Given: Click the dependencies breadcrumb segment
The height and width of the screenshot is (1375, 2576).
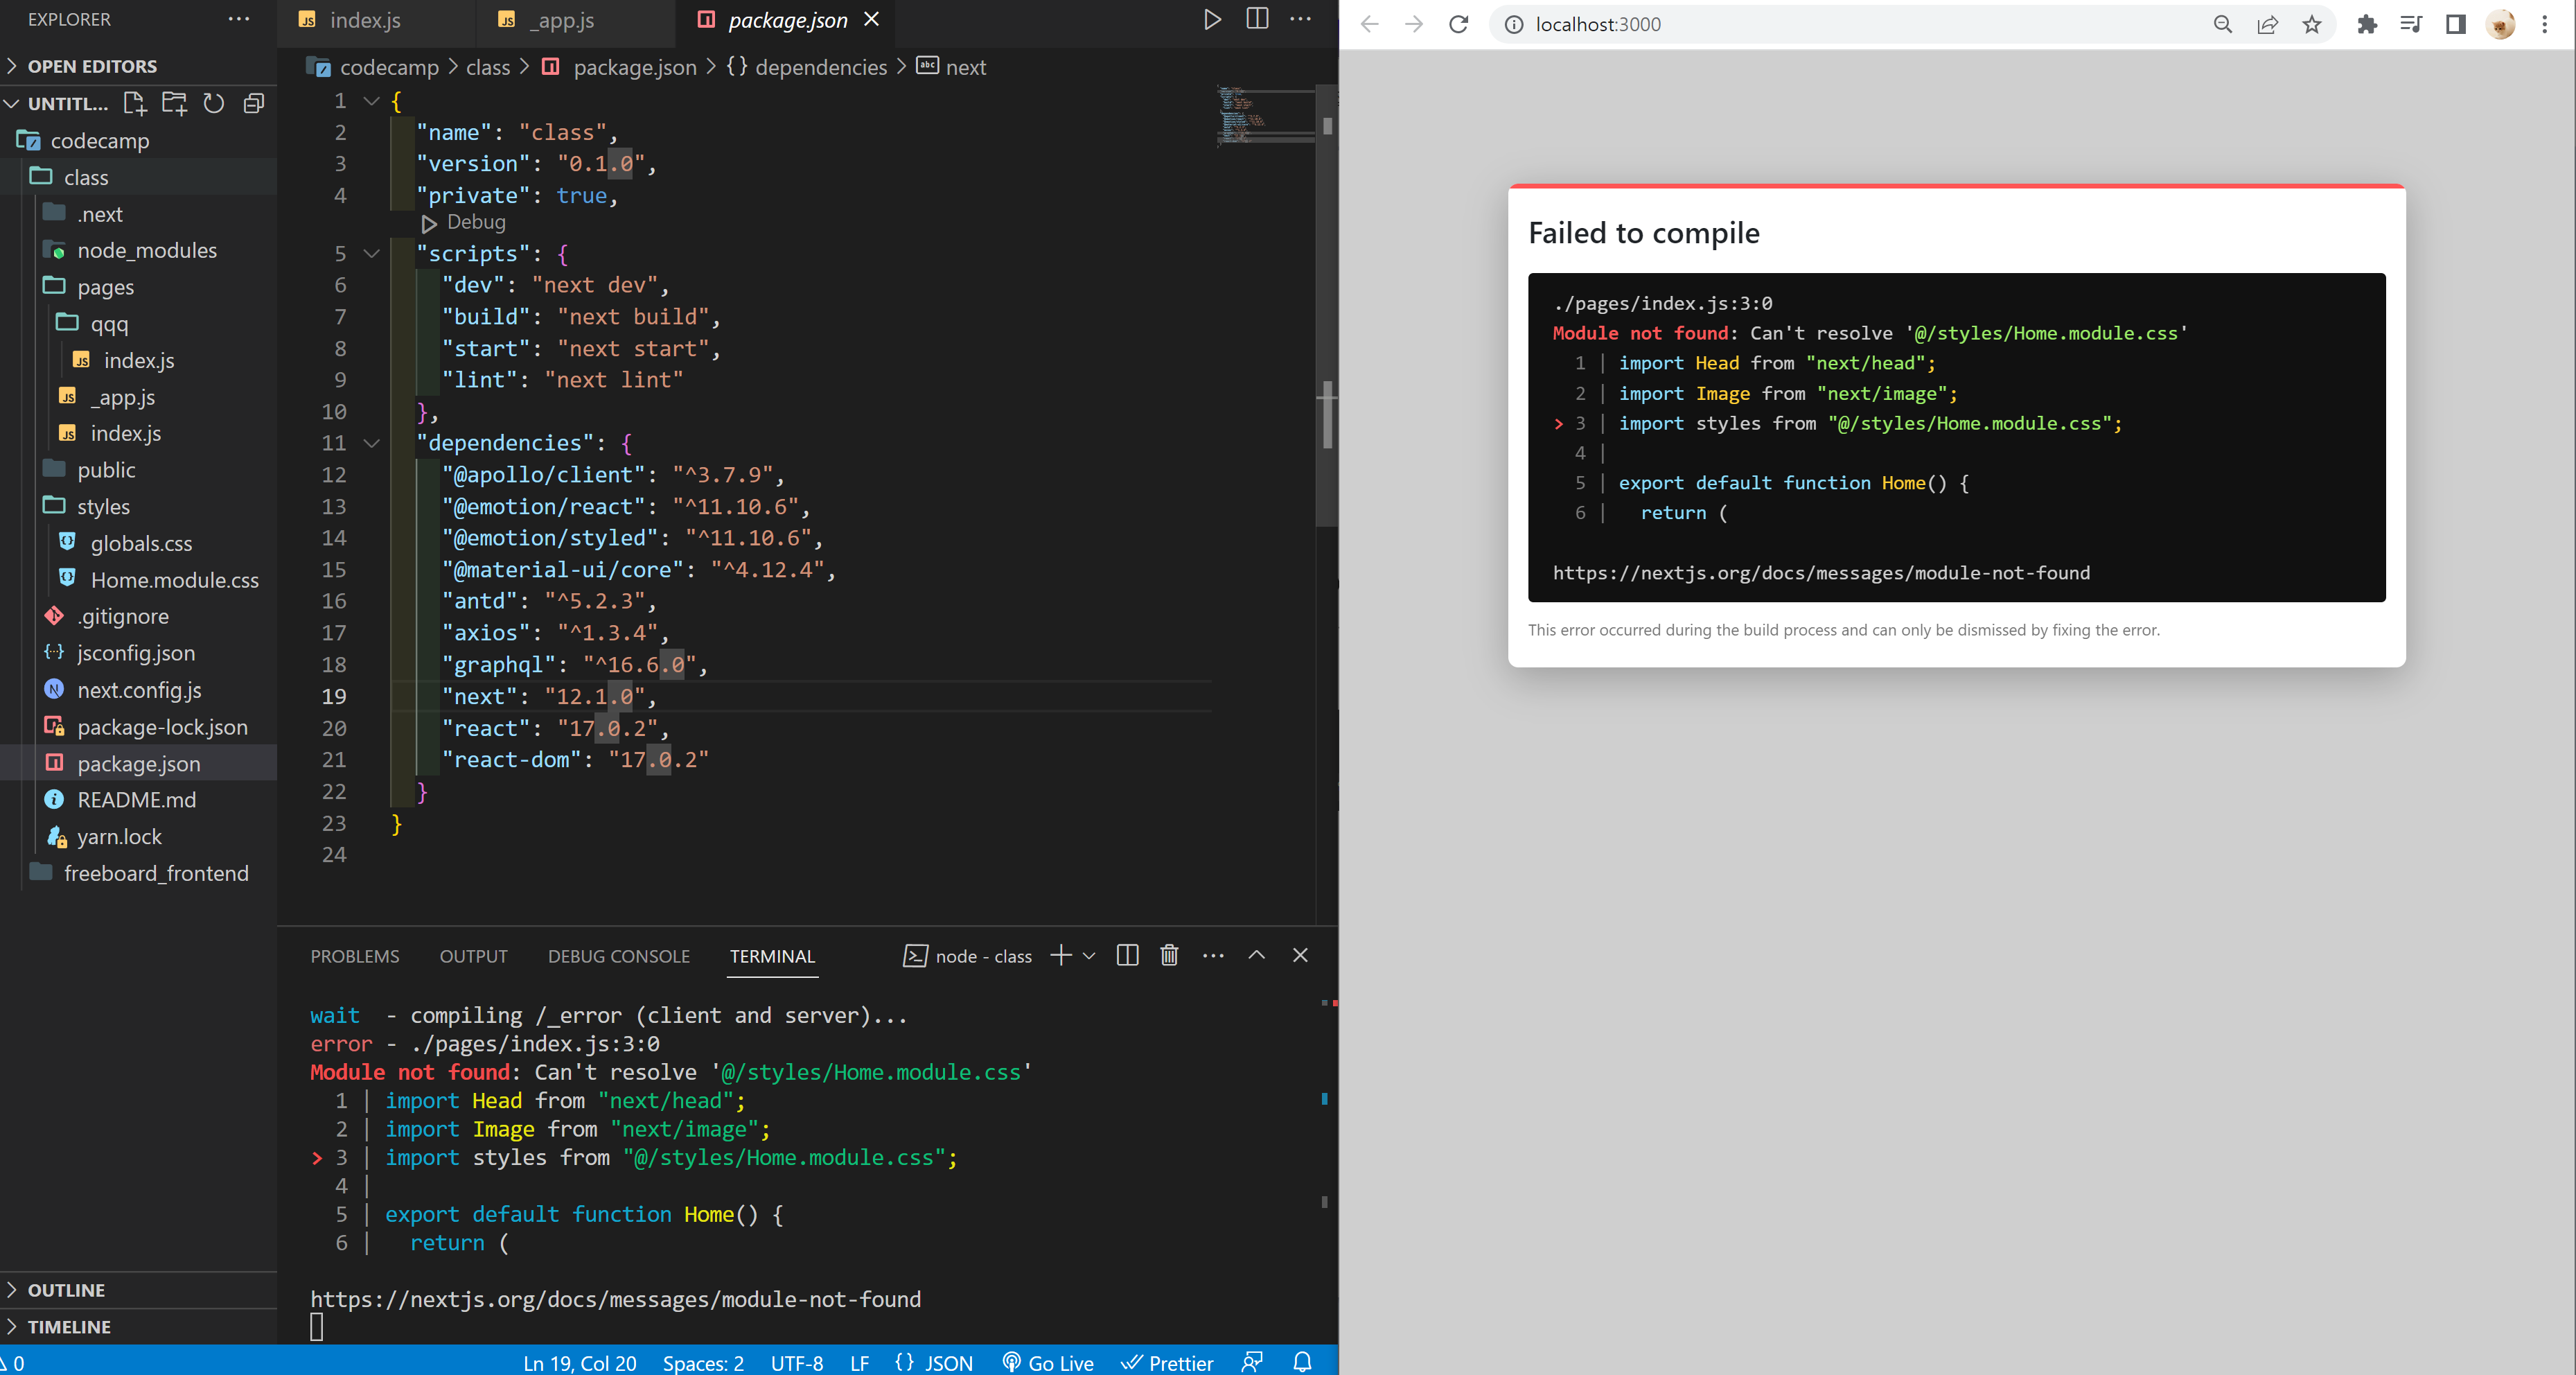Looking at the screenshot, I should (x=820, y=67).
